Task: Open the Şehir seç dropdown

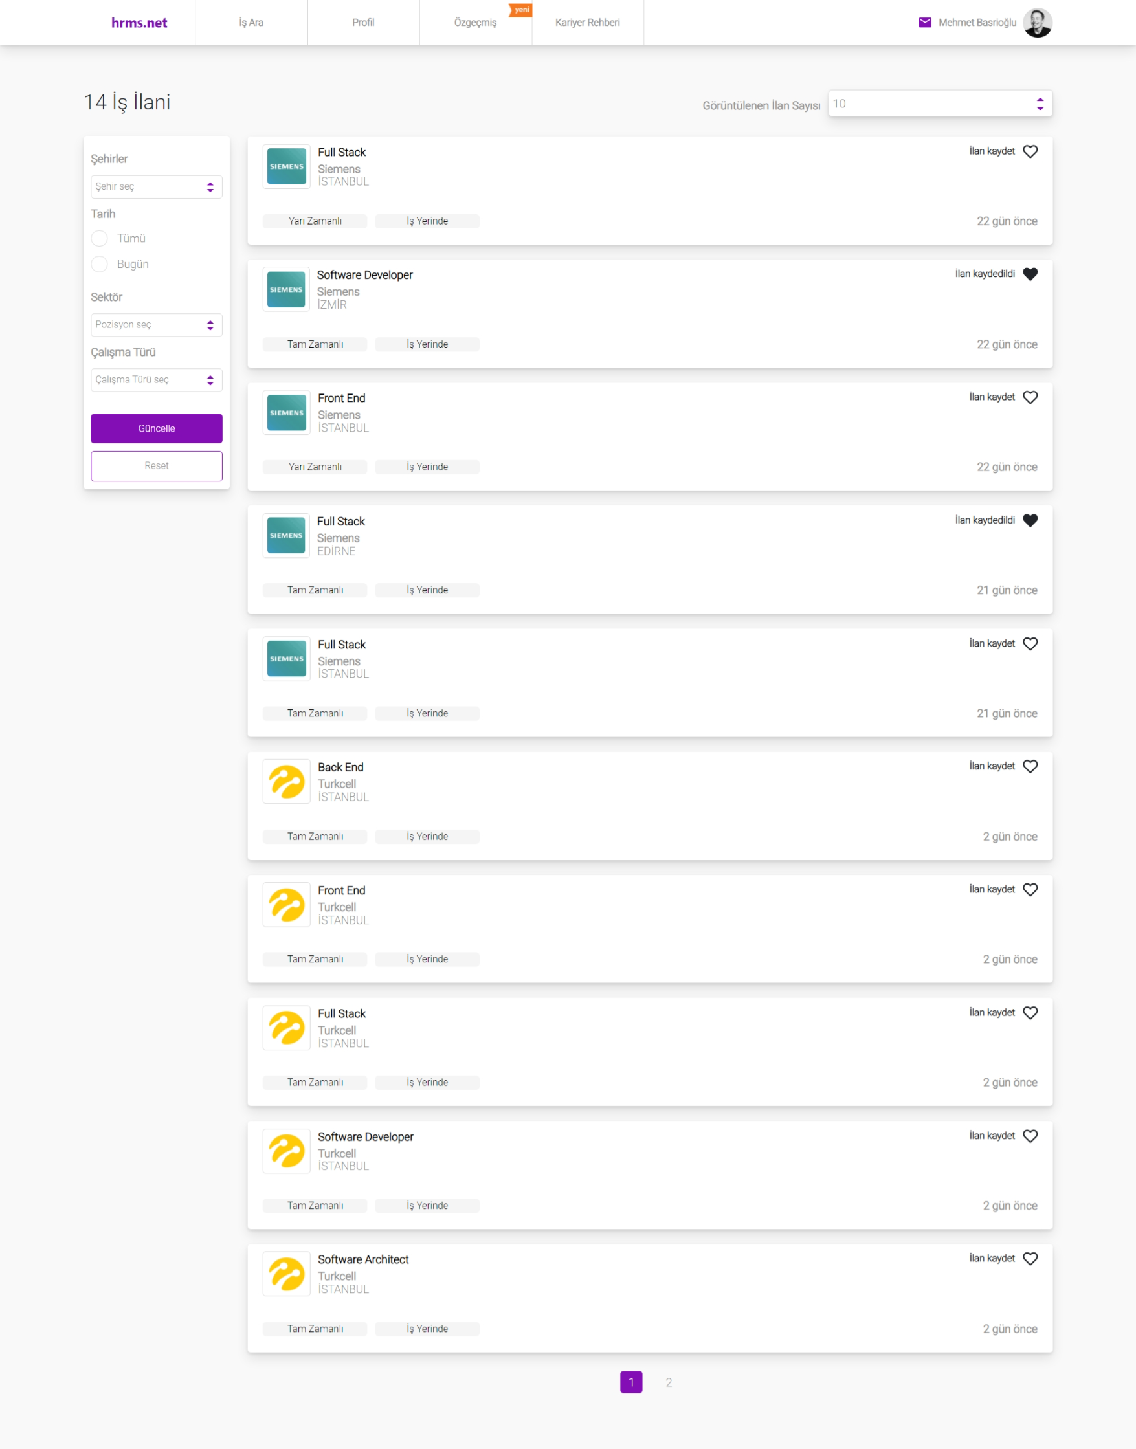Action: coord(156,187)
